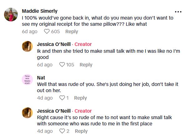Click the '4d ago' timestamp on Nat's comment
The image size is (191, 139).
tap(45, 98)
